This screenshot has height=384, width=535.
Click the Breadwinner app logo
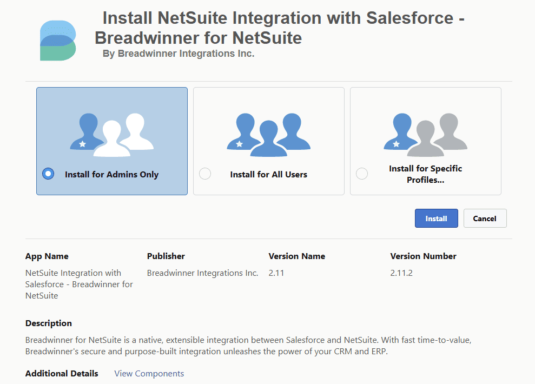click(x=58, y=41)
